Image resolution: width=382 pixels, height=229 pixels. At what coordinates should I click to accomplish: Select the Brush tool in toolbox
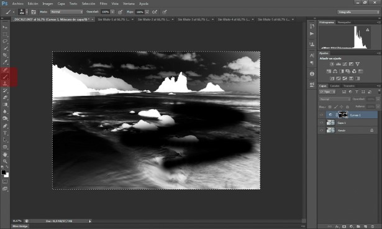[x=5, y=77]
